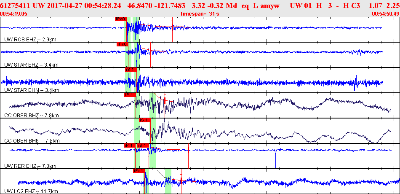Click the latitude 46.8470 in header
The height and width of the screenshot is (194, 400).
(x=139, y=5)
